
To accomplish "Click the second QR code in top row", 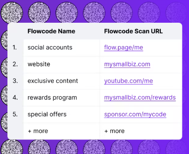I will 39,13.
